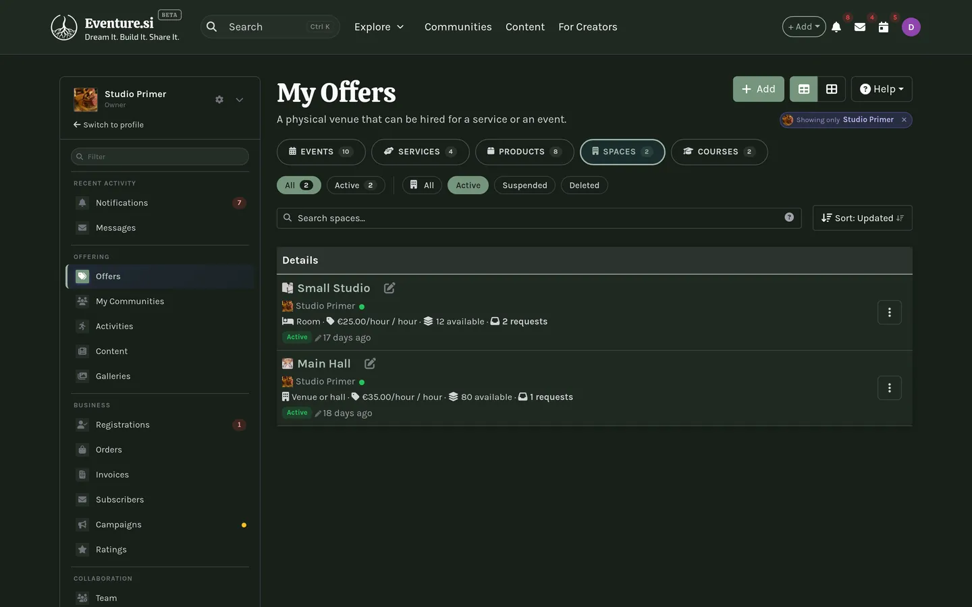Click the help icon in search spaces field
The image size is (972, 607).
click(789, 217)
